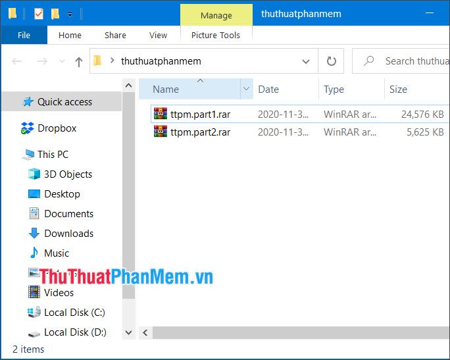The width and height of the screenshot is (450, 360).
Task: Click the 3D Objects cube icon
Action: (x=34, y=174)
